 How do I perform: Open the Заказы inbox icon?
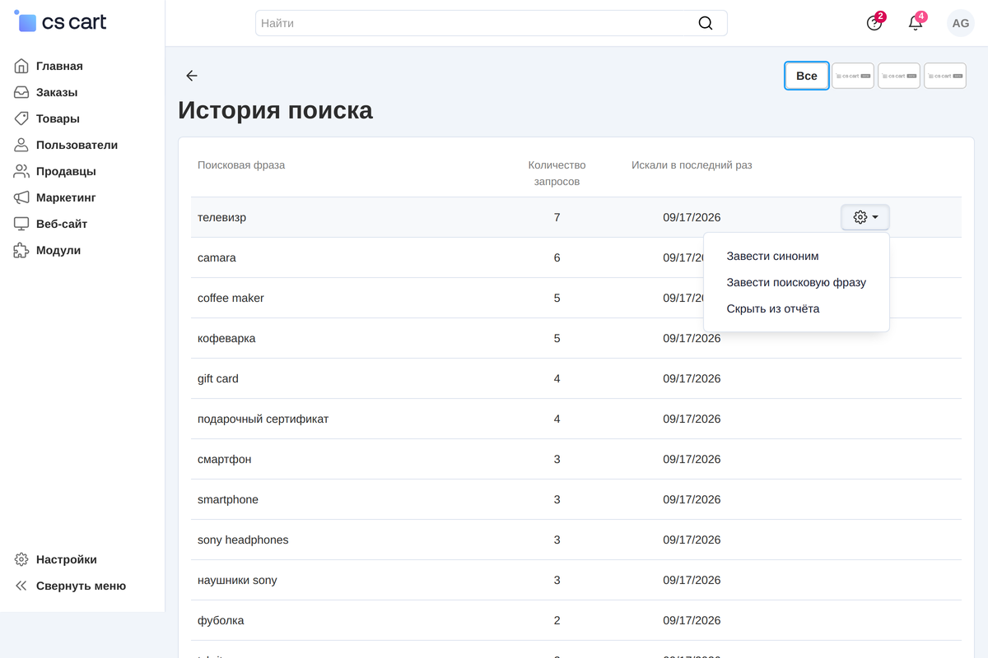pos(21,92)
